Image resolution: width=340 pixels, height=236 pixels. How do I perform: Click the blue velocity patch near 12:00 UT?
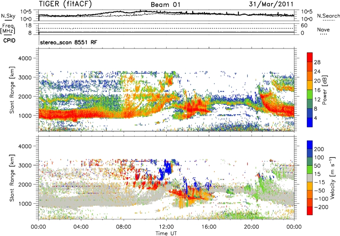point(167,167)
